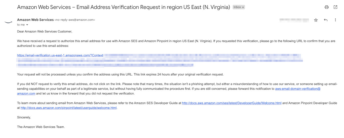Open the email in a new window

(335, 7)
